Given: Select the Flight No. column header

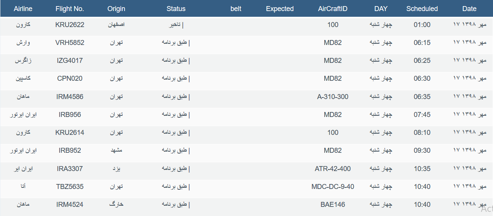Looking at the screenshot, I should 70,9.
